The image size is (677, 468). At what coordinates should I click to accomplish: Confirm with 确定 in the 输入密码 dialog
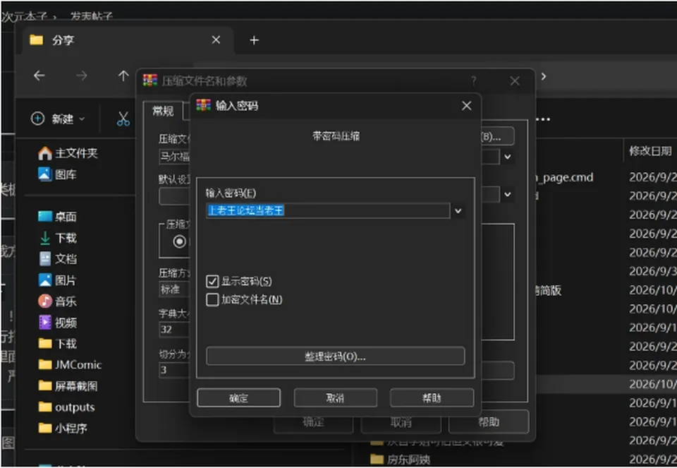point(239,397)
